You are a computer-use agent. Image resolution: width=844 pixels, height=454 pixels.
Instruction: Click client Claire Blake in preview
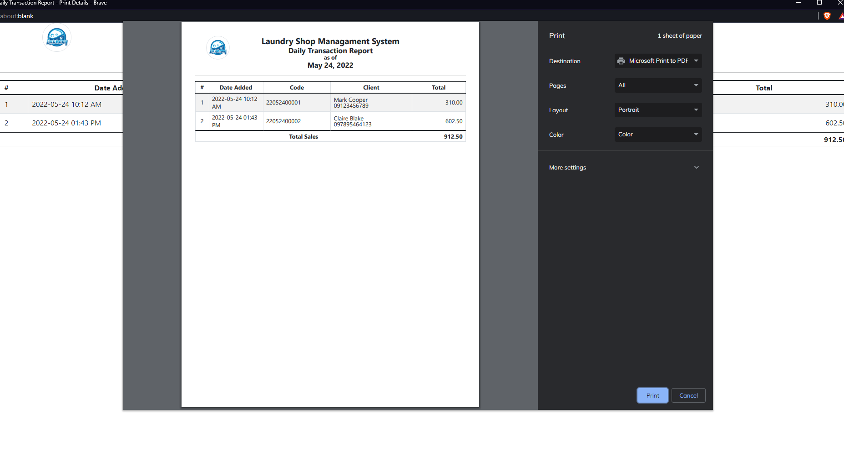coord(349,119)
